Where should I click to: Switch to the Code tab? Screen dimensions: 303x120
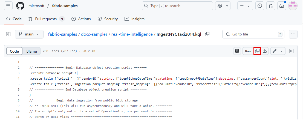(x=14, y=19)
